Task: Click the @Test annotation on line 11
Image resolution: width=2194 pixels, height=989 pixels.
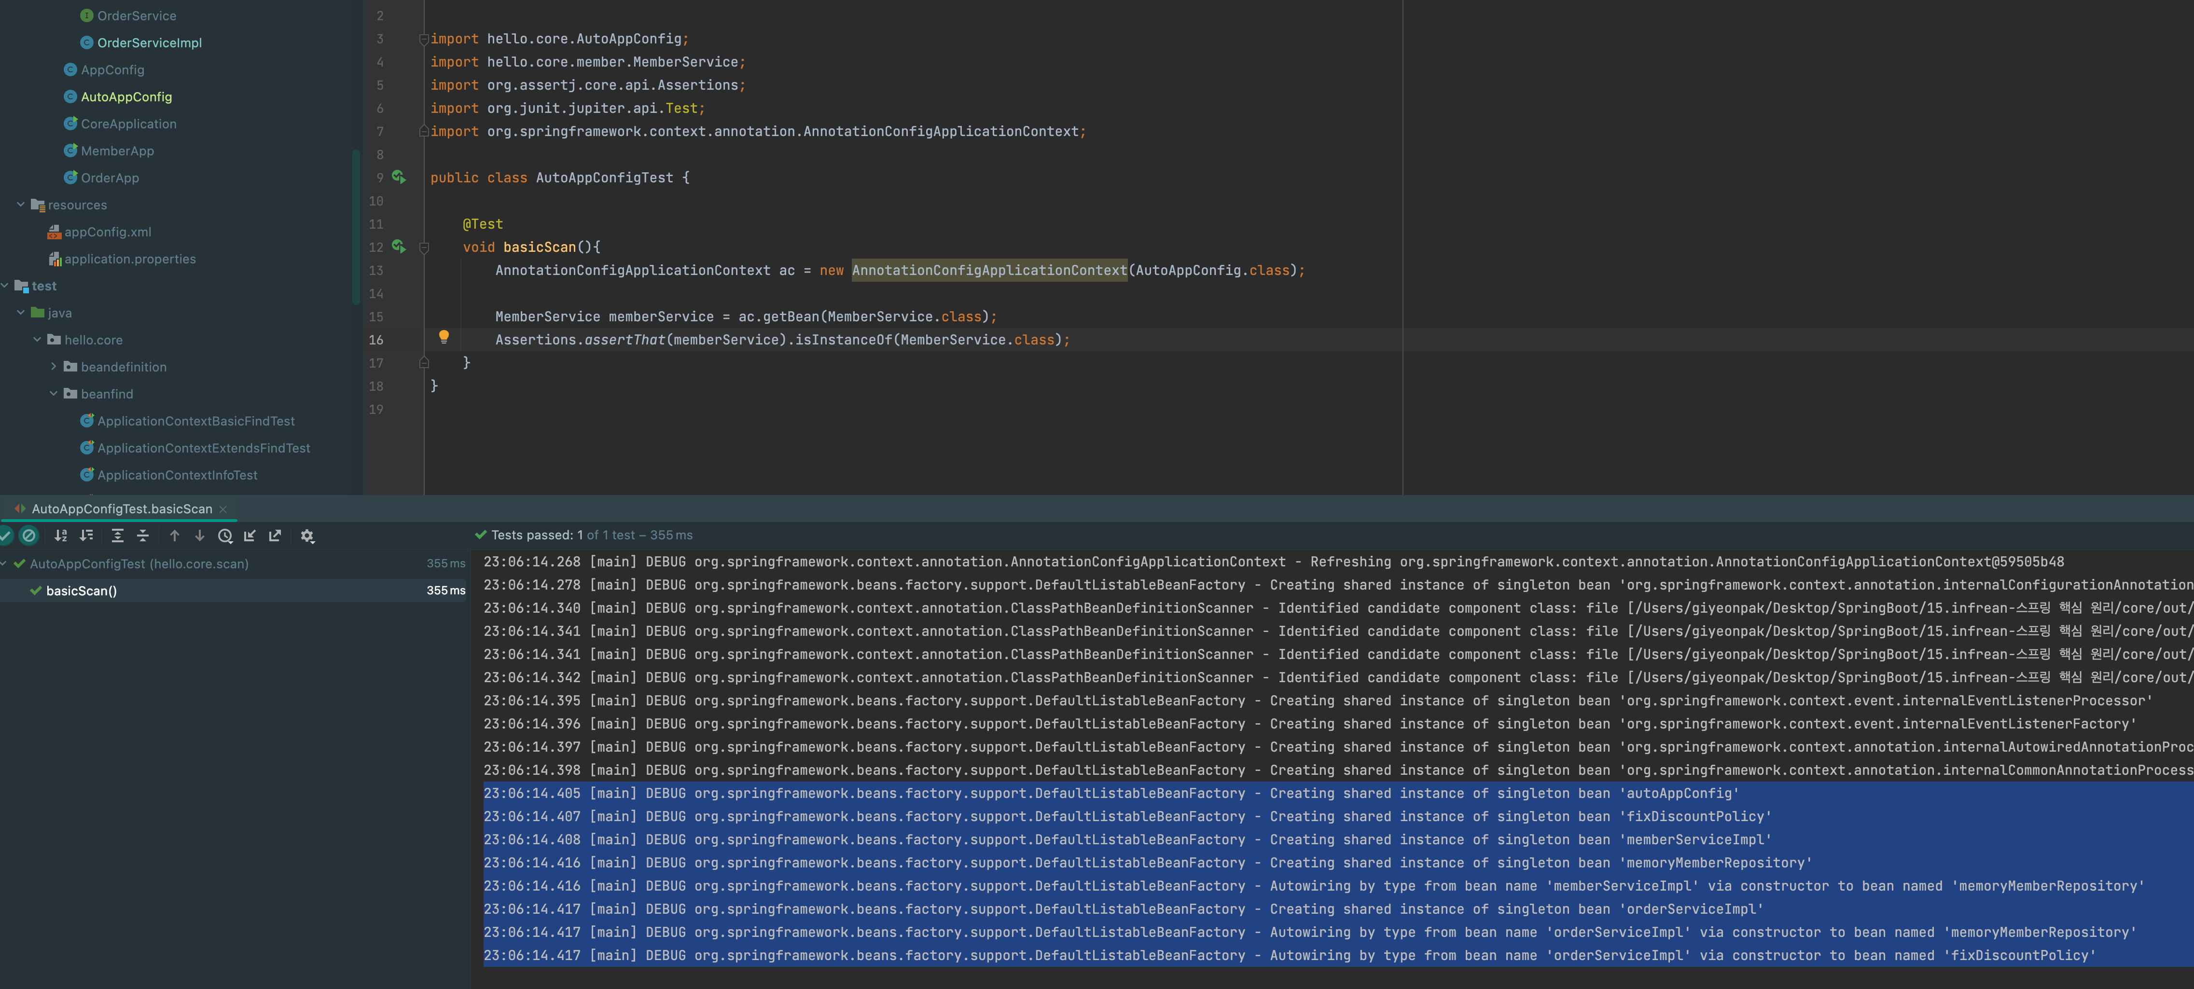Action: (x=483, y=224)
